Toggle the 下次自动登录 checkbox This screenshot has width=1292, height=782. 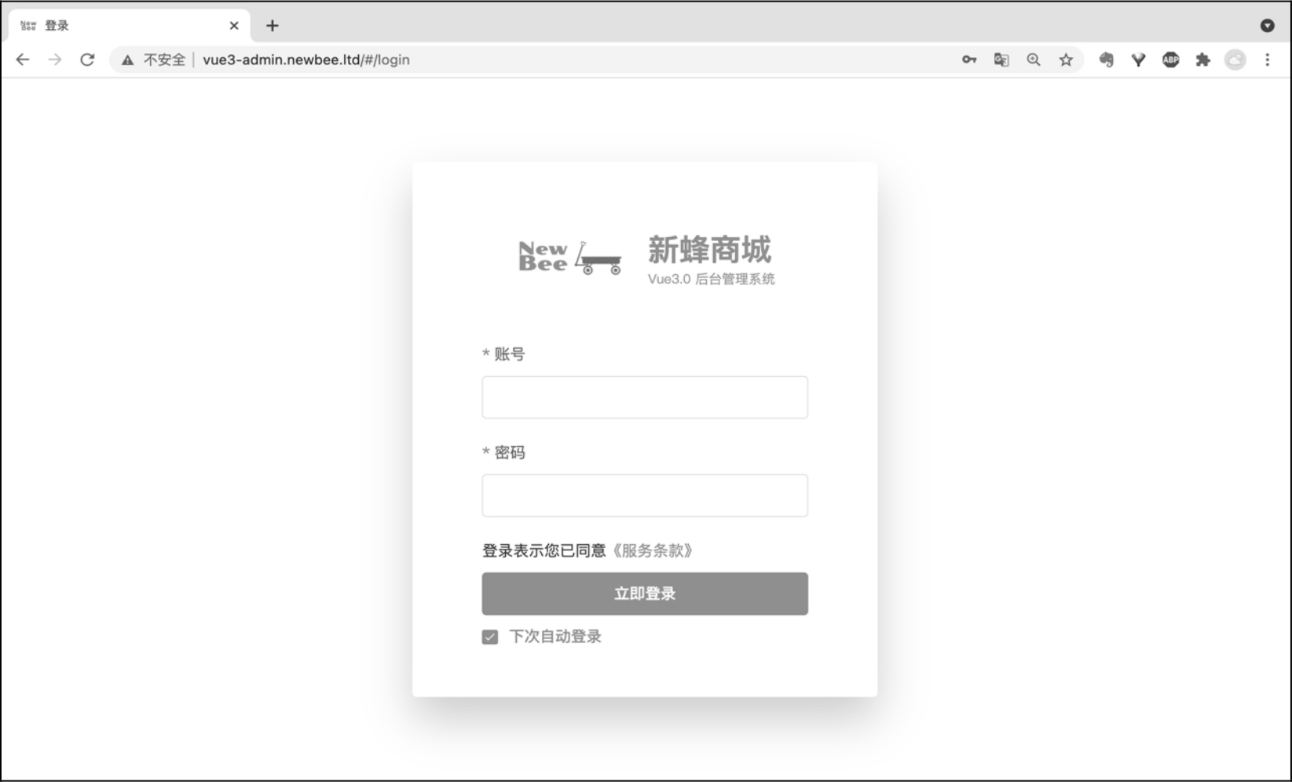click(x=489, y=637)
